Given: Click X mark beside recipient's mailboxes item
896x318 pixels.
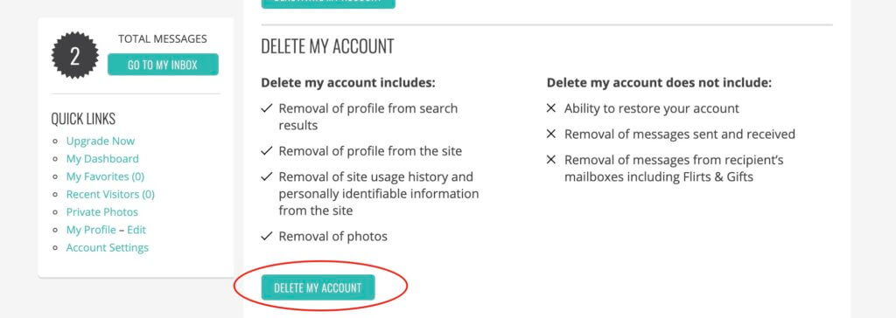Looking at the screenshot, I should coord(551,160).
